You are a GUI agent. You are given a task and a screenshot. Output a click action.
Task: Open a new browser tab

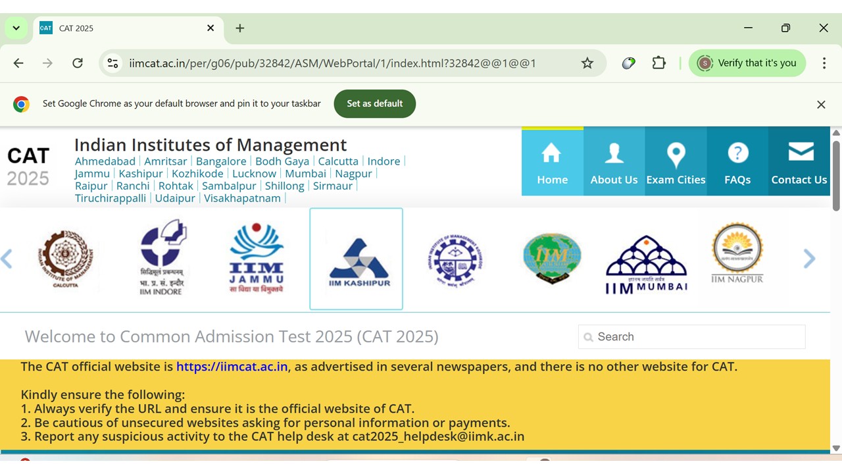240,28
